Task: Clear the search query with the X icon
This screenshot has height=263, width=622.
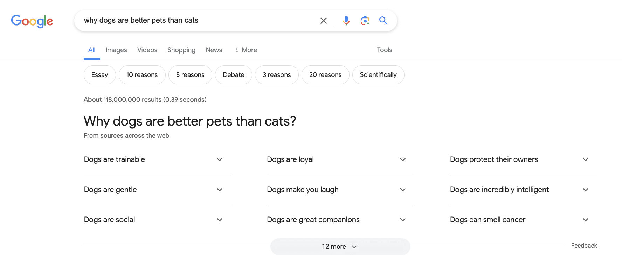Action: [x=323, y=21]
